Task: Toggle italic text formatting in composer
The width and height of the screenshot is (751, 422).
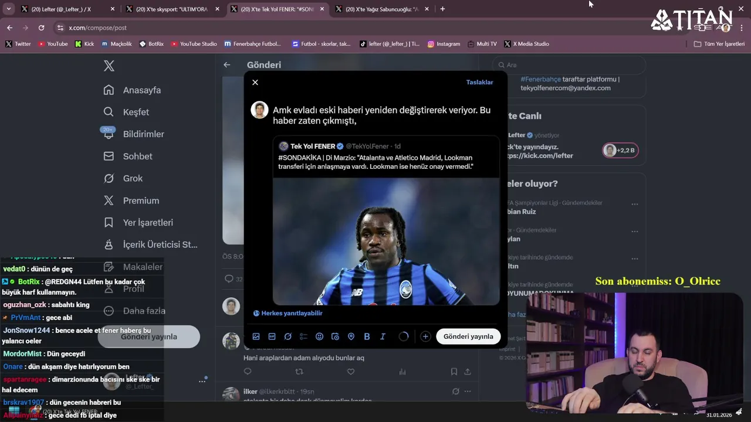Action: click(383, 336)
